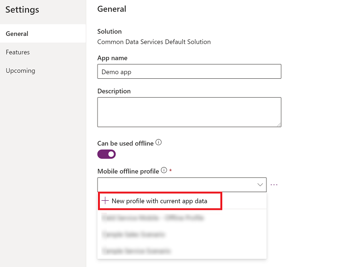This screenshot has width=352, height=267.
Task: Select New profile with current app data
Action: pos(159,201)
